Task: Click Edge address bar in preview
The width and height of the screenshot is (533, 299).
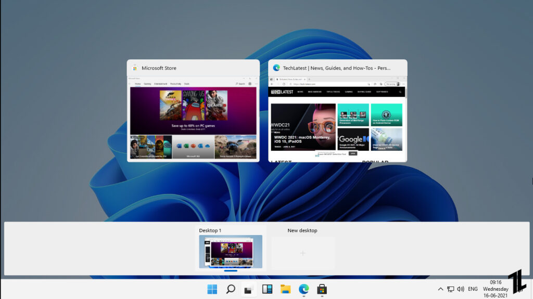Action: 329,84
